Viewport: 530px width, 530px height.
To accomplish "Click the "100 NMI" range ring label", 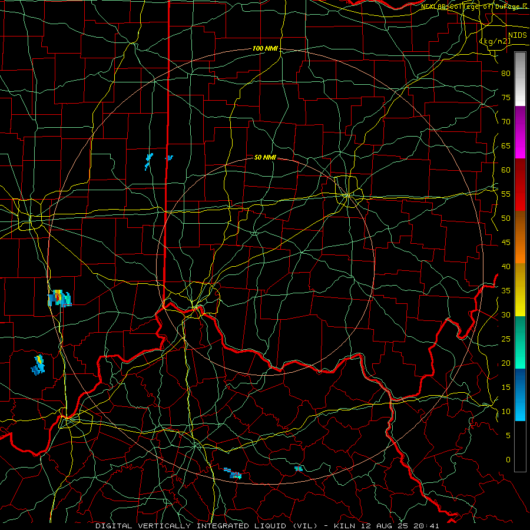I will coord(265,49).
